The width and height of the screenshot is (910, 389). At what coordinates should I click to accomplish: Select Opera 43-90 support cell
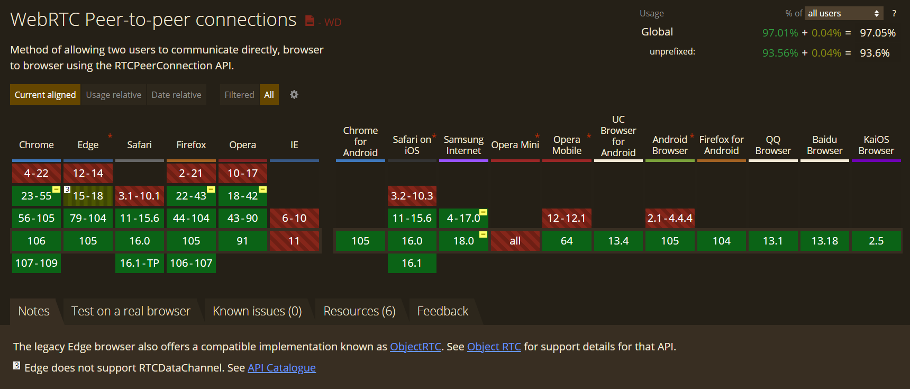tap(242, 218)
